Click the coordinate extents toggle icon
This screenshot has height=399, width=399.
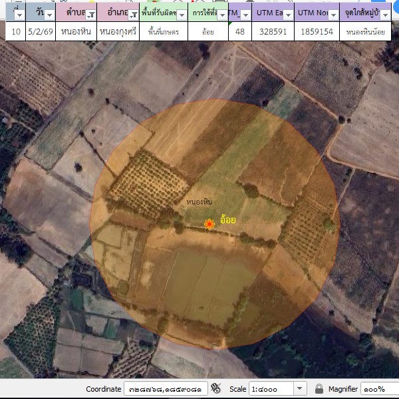pyautogui.click(x=215, y=388)
